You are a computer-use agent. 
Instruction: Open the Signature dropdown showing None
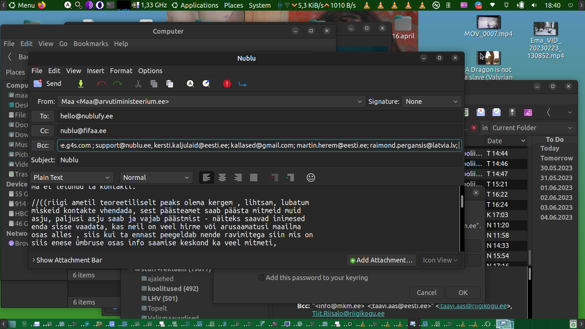(x=431, y=102)
